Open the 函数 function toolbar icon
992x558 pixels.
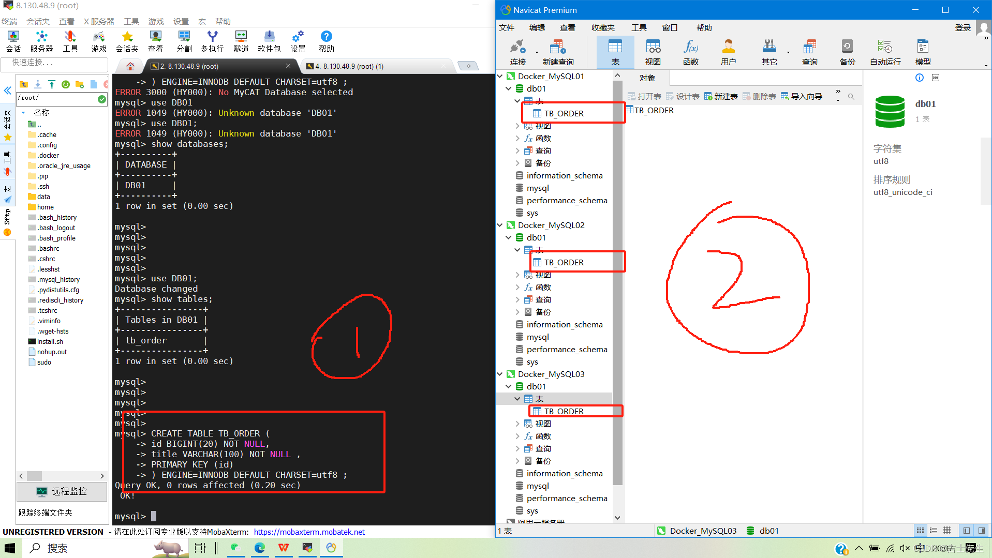pos(691,52)
